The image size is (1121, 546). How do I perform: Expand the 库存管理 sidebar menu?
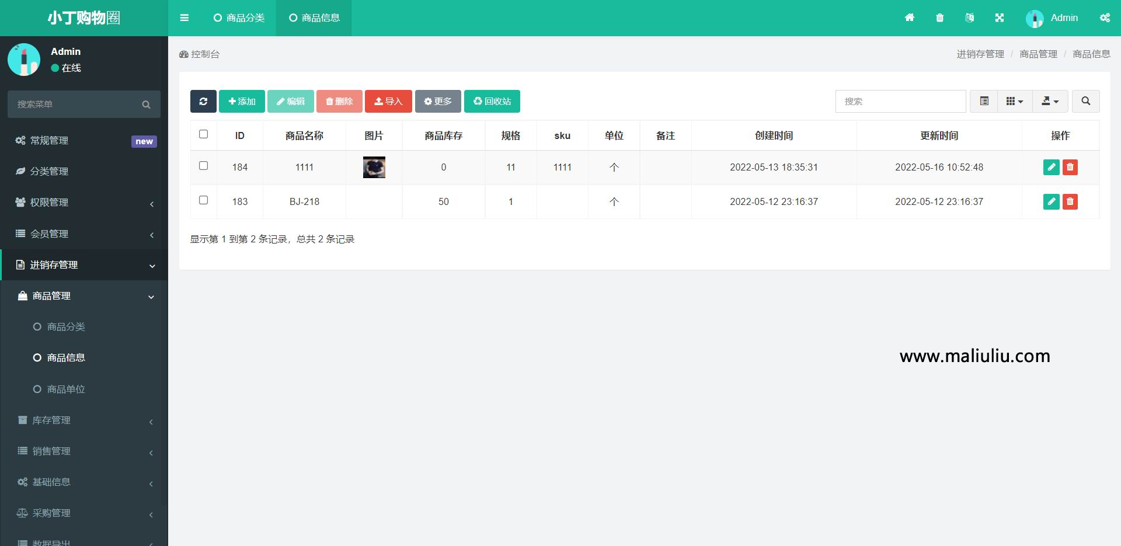(x=83, y=420)
